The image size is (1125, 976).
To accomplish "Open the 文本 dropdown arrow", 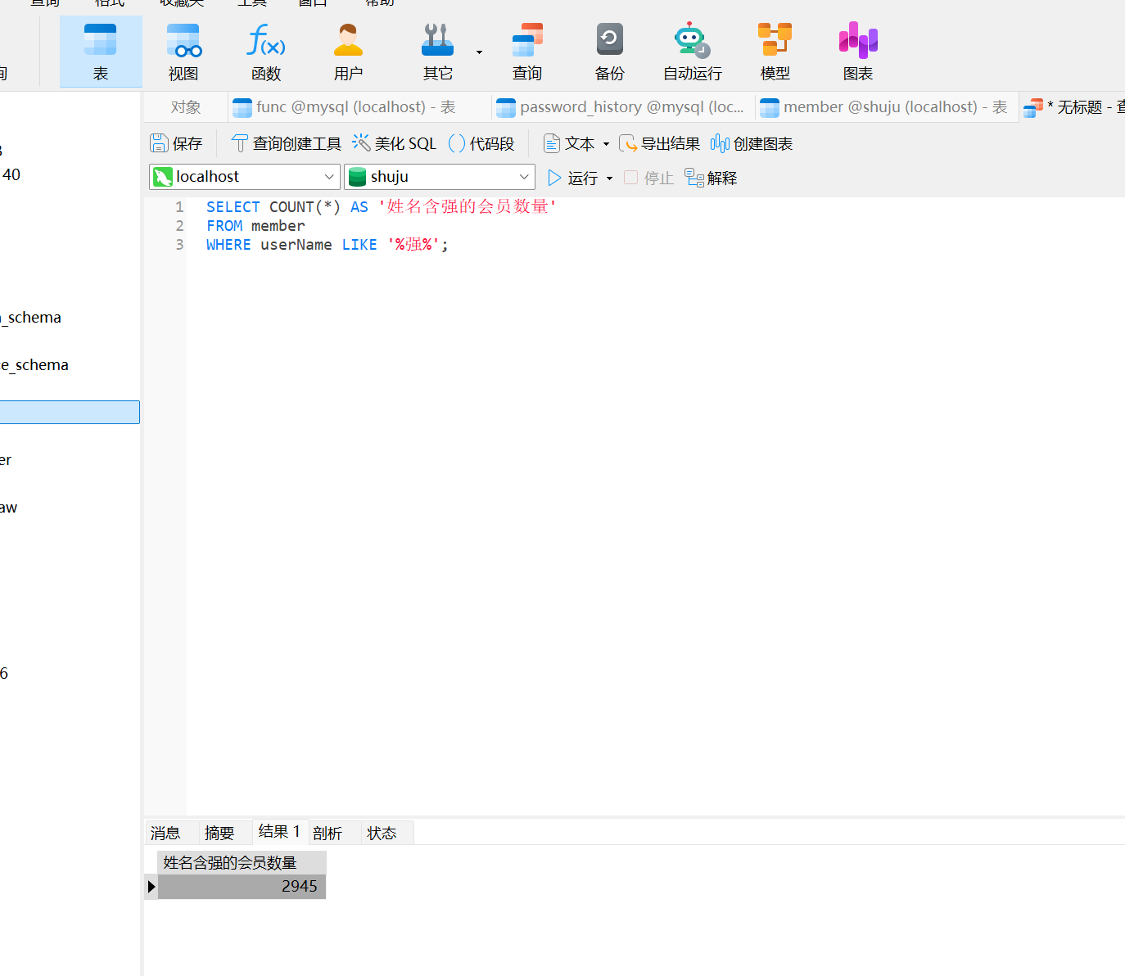I will point(607,144).
